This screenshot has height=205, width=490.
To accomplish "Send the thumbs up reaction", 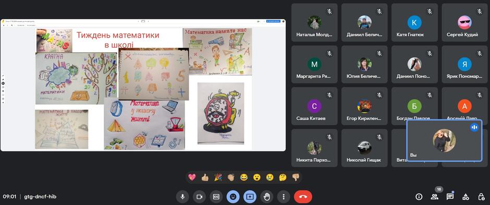I will [205, 177].
